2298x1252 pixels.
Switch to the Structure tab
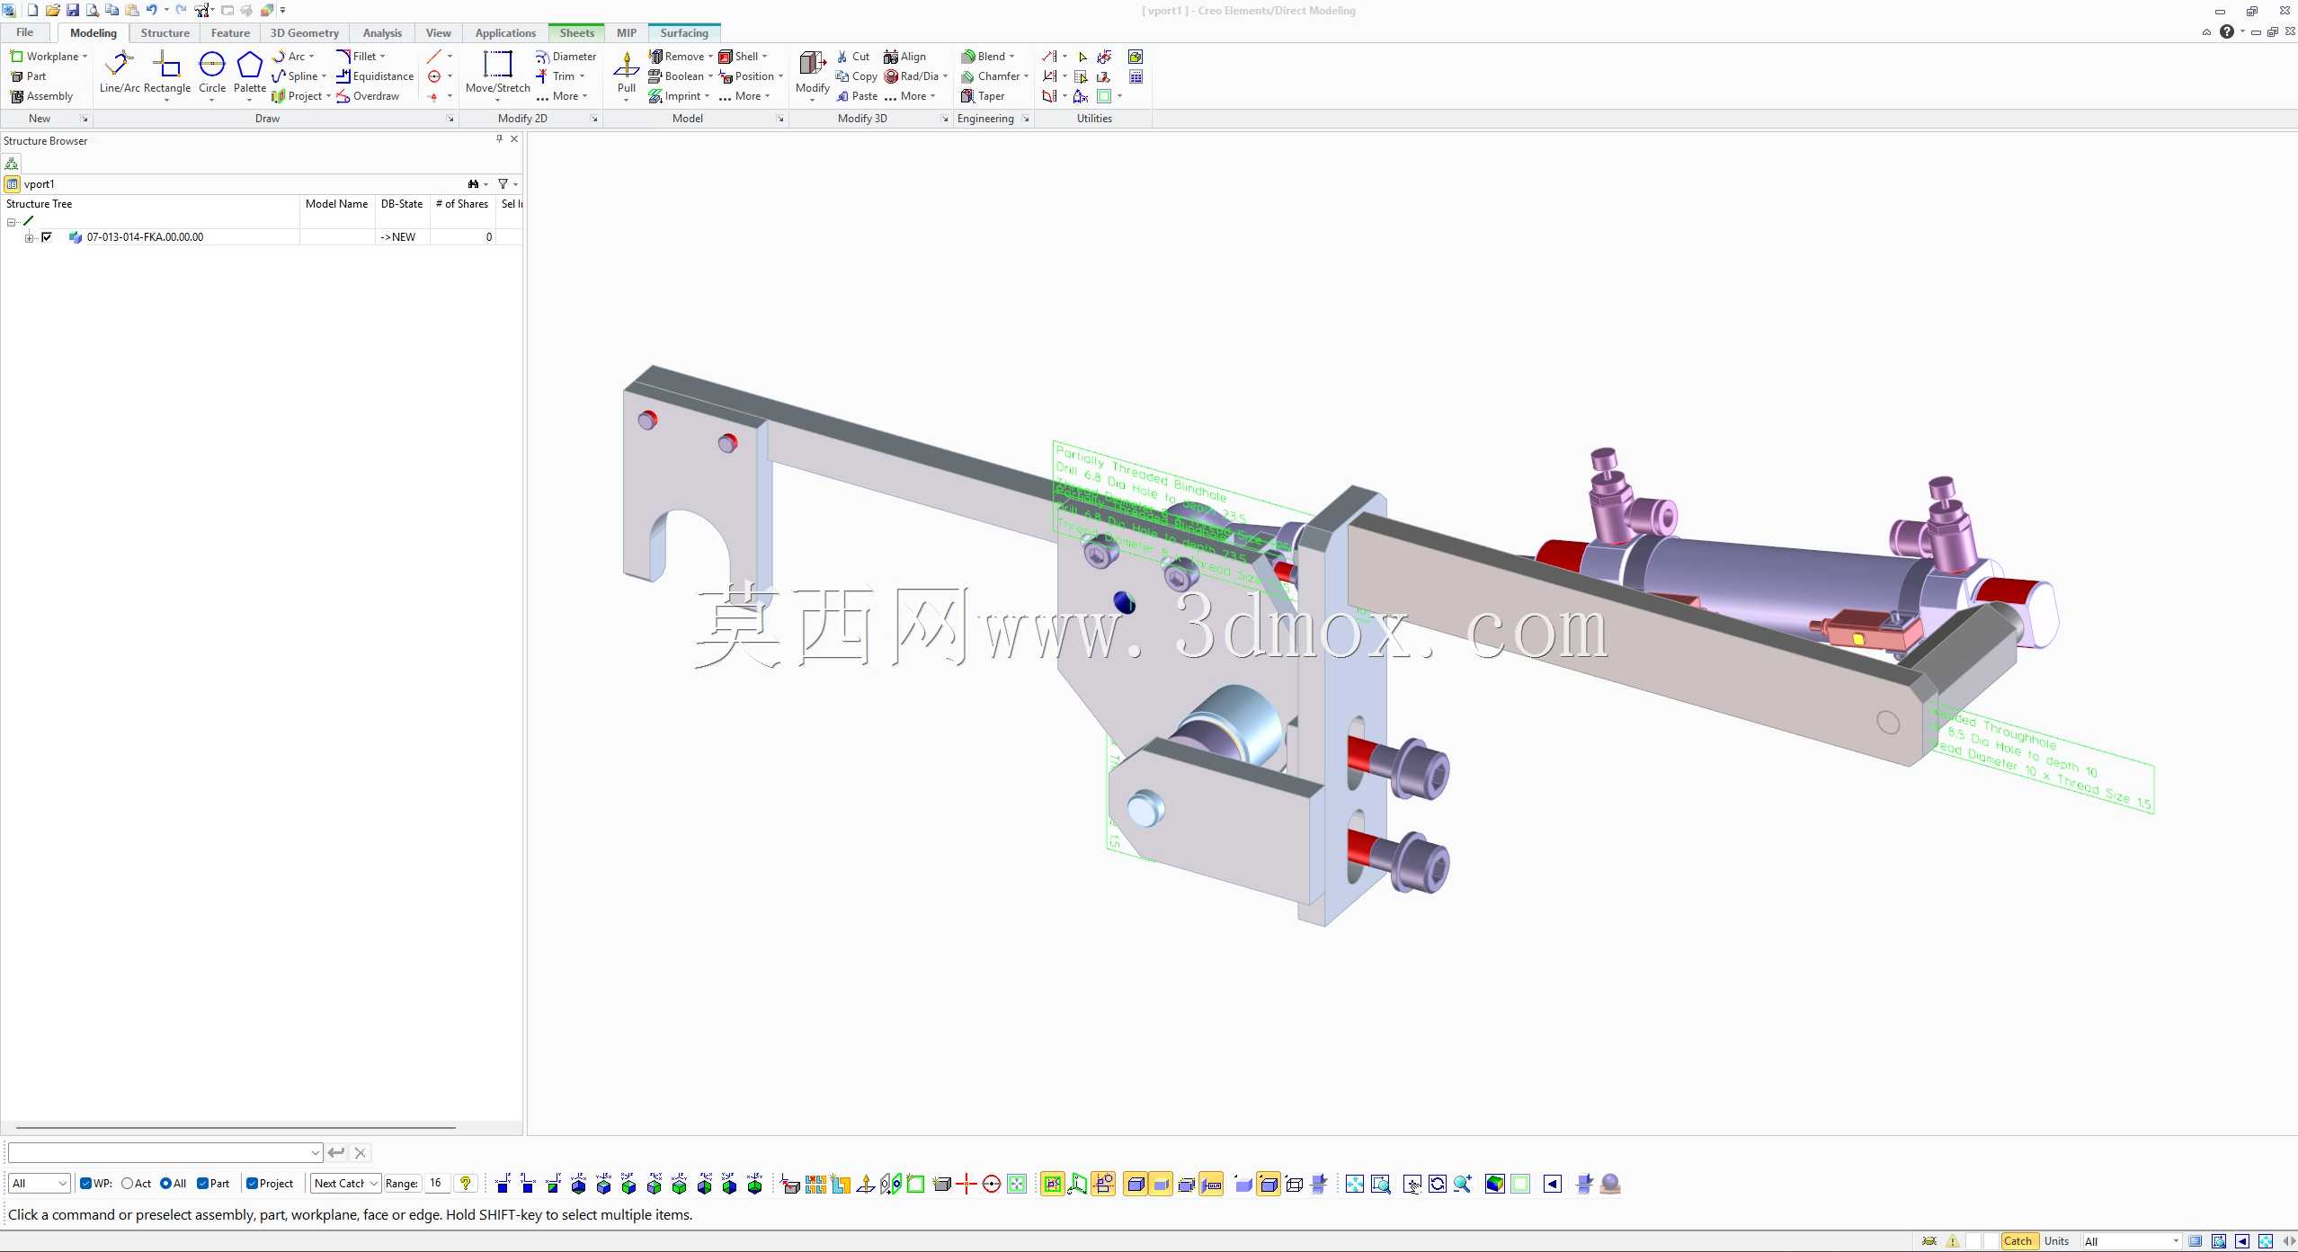tap(165, 33)
